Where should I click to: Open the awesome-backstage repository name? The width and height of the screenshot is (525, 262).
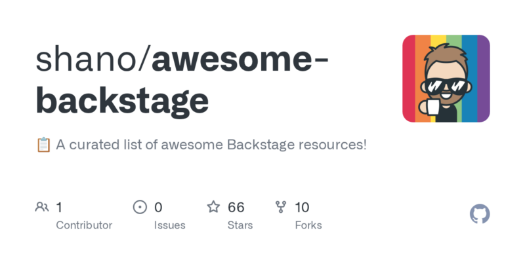(184, 80)
